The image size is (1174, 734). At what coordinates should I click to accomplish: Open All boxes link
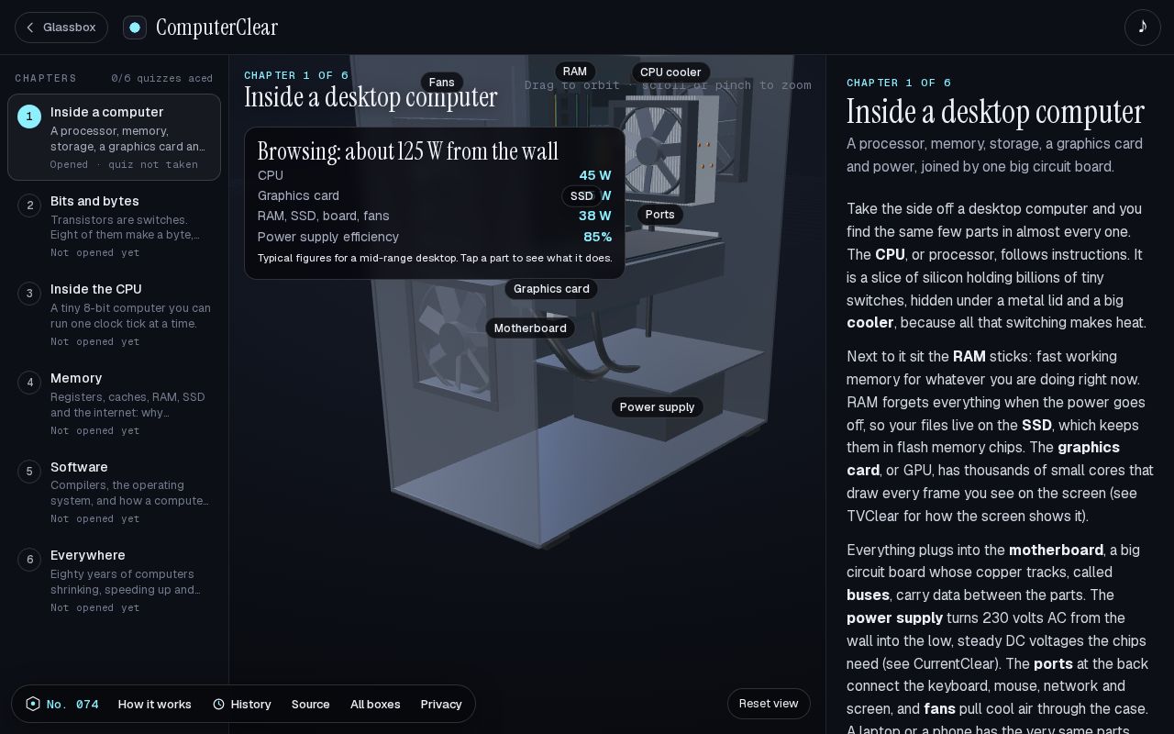[375, 704]
